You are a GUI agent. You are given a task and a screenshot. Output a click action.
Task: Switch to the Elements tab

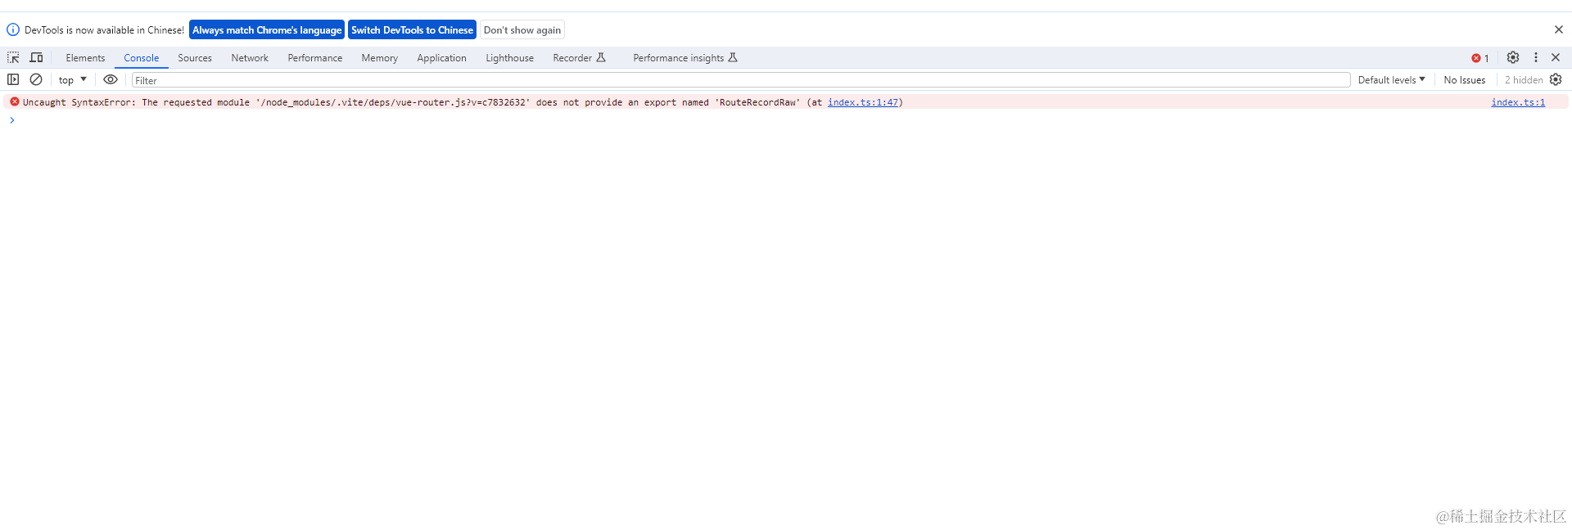pyautogui.click(x=85, y=58)
